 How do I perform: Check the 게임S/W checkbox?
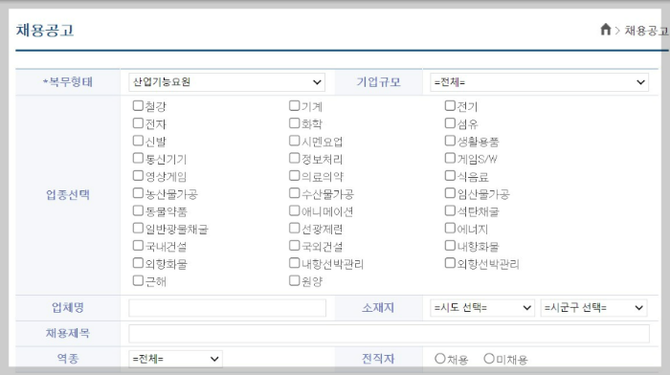(x=450, y=158)
